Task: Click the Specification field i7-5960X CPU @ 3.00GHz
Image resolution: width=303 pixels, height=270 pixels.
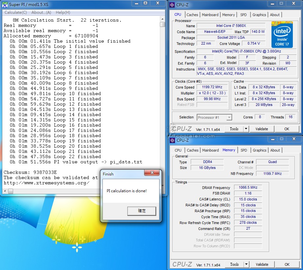Action: coord(247,52)
